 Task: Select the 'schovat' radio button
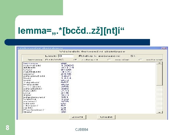pos(140,60)
